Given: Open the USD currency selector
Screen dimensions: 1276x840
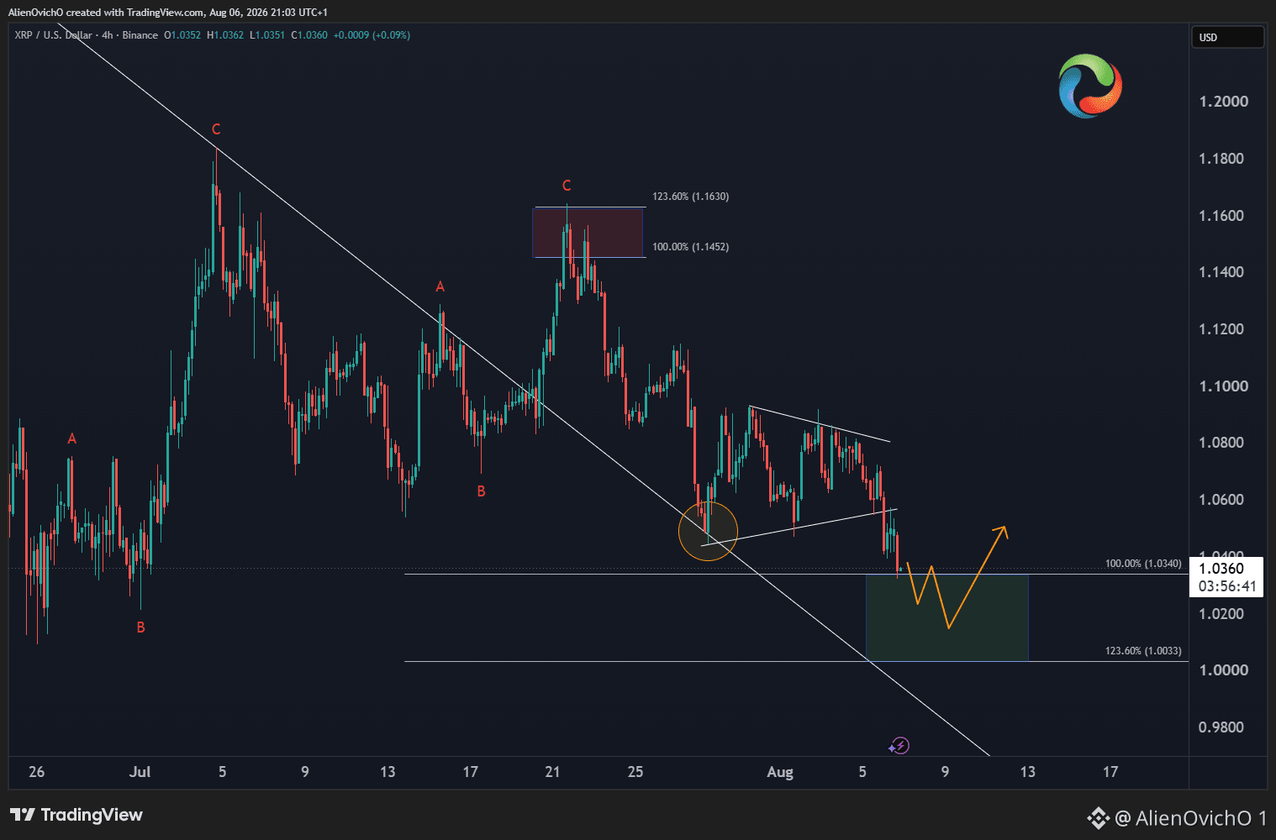Looking at the screenshot, I should click(1227, 37).
